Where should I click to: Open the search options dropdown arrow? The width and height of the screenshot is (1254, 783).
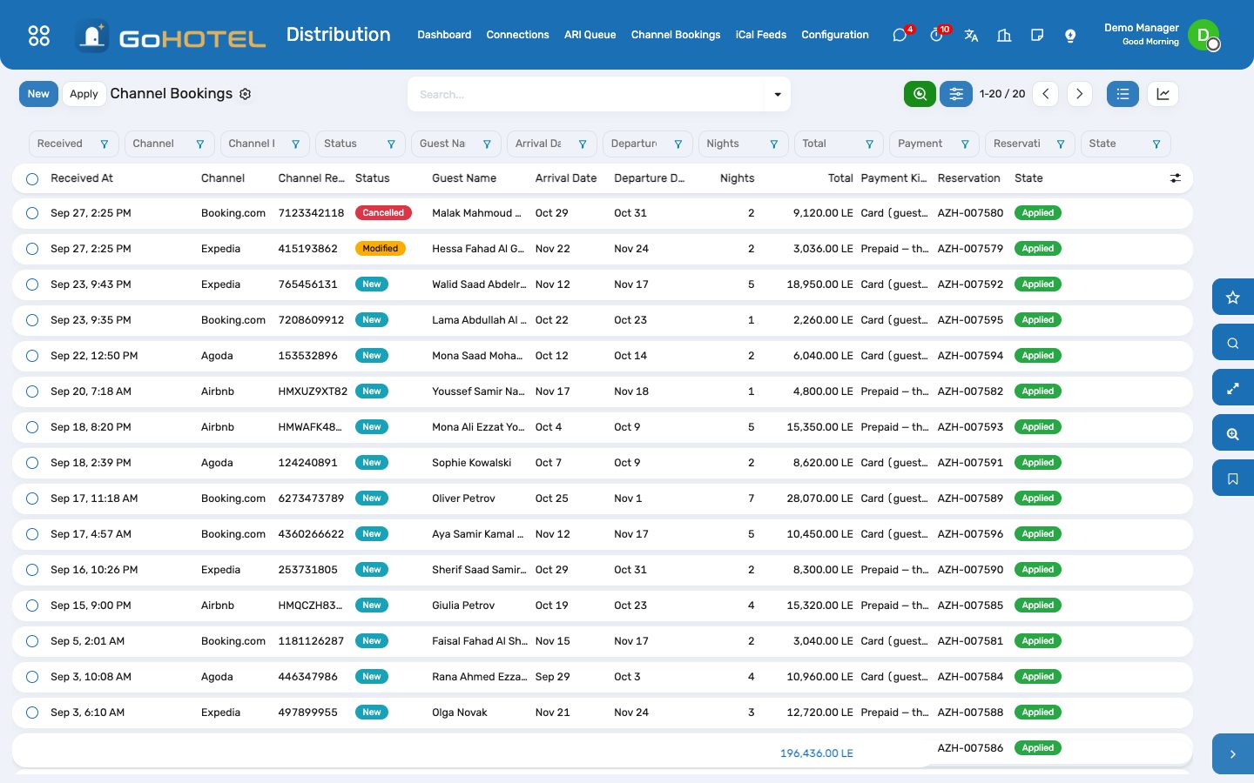(778, 94)
